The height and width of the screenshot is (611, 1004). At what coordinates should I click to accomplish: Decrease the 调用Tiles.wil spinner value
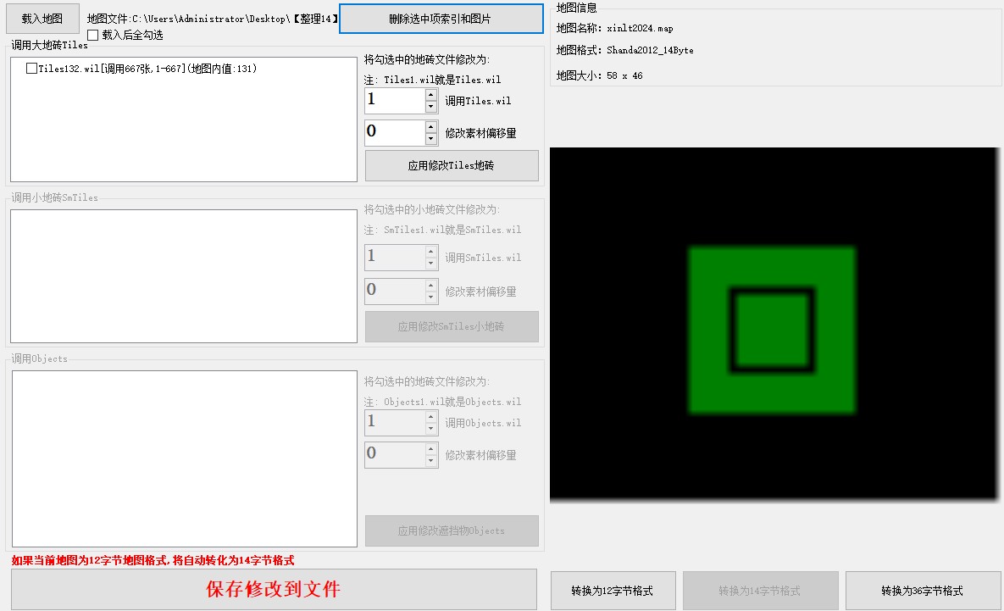pos(431,107)
